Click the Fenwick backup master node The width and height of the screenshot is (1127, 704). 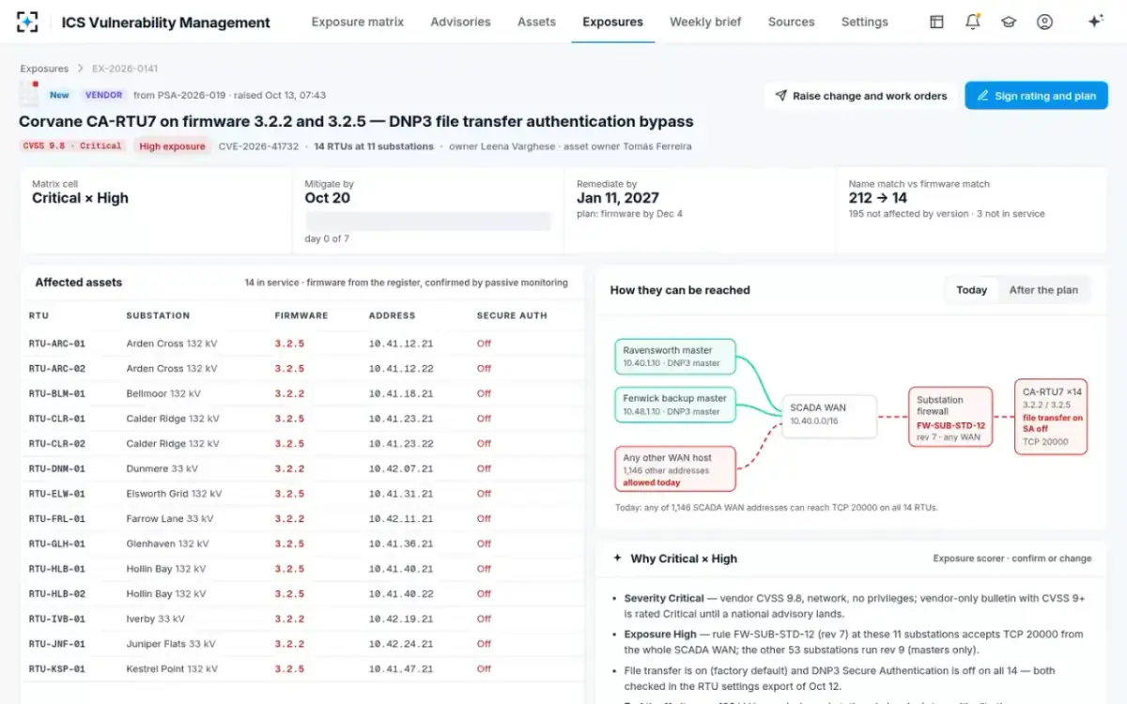[x=675, y=405]
